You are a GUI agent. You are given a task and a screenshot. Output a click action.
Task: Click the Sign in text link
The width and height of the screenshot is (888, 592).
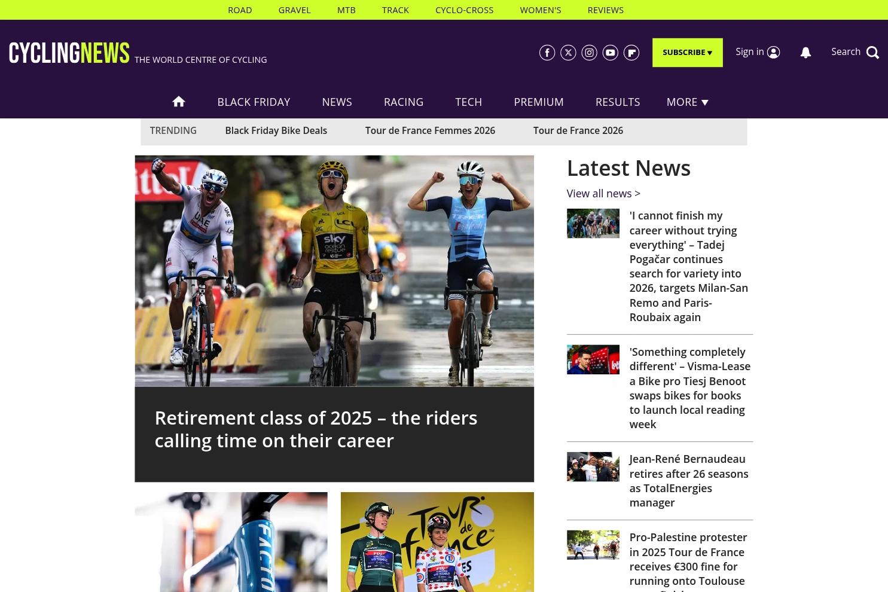tap(750, 51)
